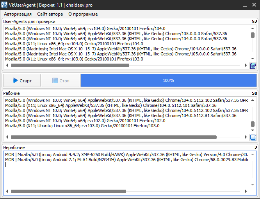This screenshot has height=199, width=260.
Task: Click the Android 4.4.2 XMP-6250 entry
Action: 125,155
